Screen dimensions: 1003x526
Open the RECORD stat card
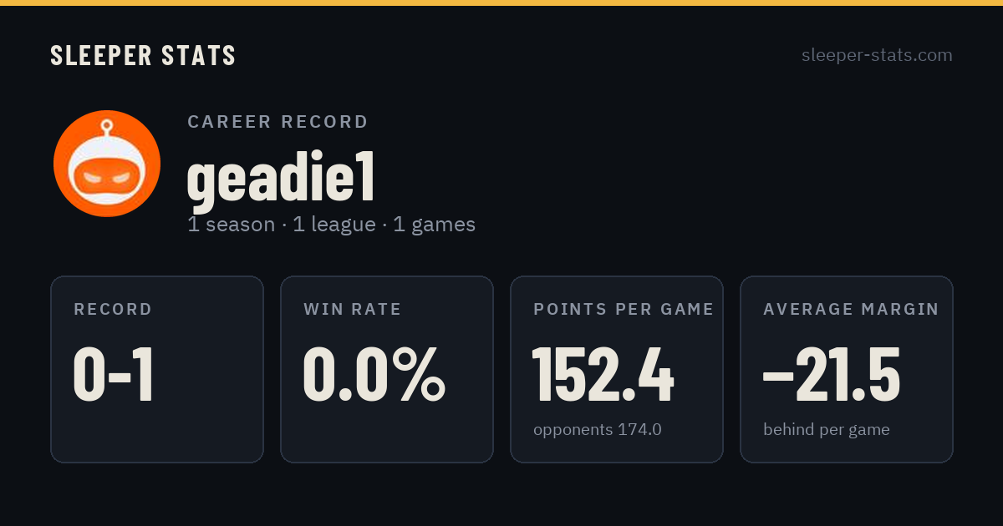[157, 369]
